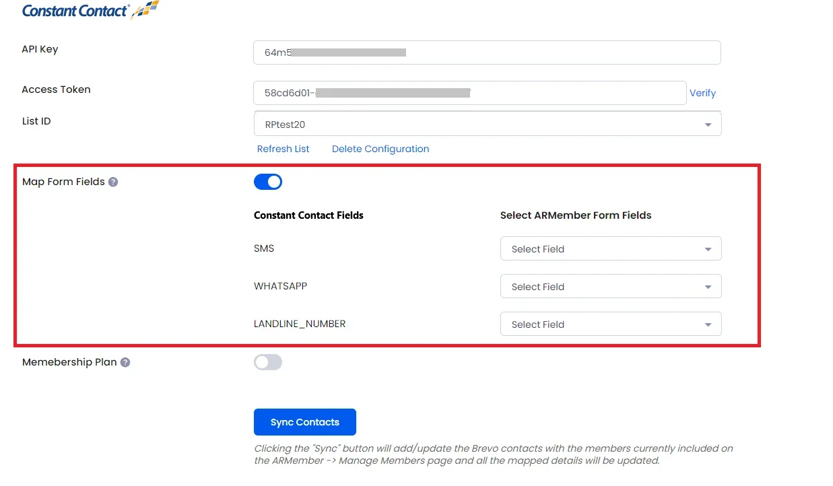Viewport: 833px width, 486px height.
Task: Enable the Memebership Plan toggle
Action: click(268, 362)
